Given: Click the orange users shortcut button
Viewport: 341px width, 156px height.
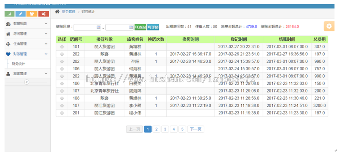Looking at the screenshot, I should coord(32,14).
